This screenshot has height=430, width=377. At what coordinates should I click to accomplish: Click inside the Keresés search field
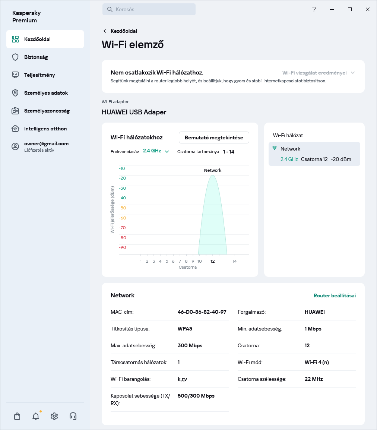coord(149,9)
